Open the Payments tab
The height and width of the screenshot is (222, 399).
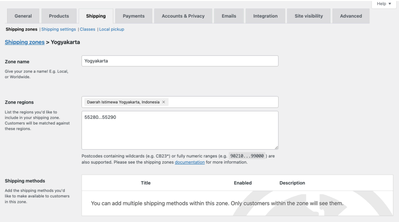(x=134, y=16)
